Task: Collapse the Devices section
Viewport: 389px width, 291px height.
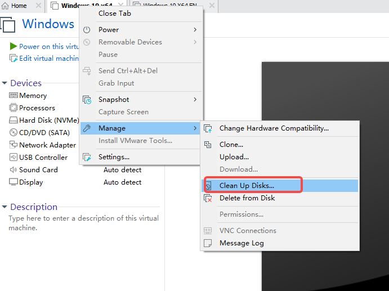Action: 5,83
